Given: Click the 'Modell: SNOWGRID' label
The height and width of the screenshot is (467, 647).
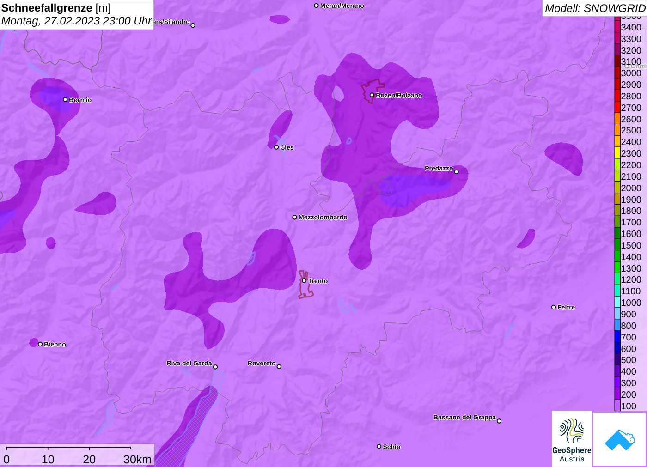Looking at the screenshot, I should (595, 8).
